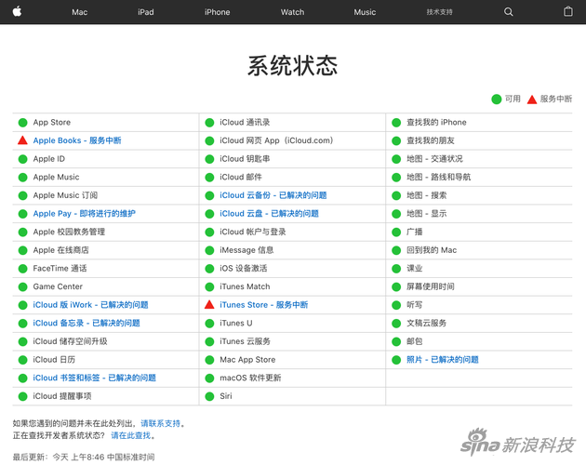Screen dimensions: 586x465
Task: Click the iCloud 帐户与登录 text
Action: 253,232
